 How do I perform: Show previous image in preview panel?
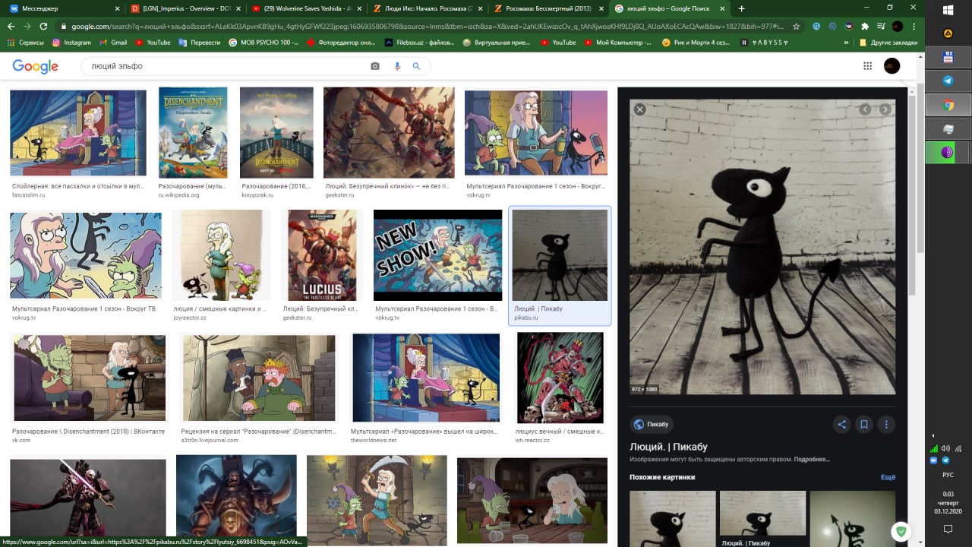click(x=865, y=109)
